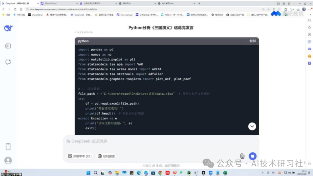Copy the python code block (复制)

pyautogui.click(x=252, y=41)
